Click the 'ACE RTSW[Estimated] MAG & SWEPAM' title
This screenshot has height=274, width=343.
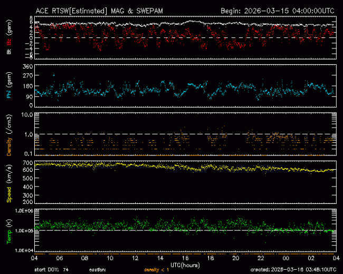coord(99,11)
